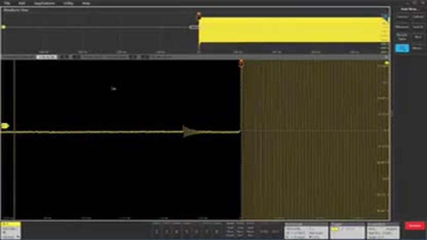Select the orange trigger marker in overview waveform

(x=199, y=15)
